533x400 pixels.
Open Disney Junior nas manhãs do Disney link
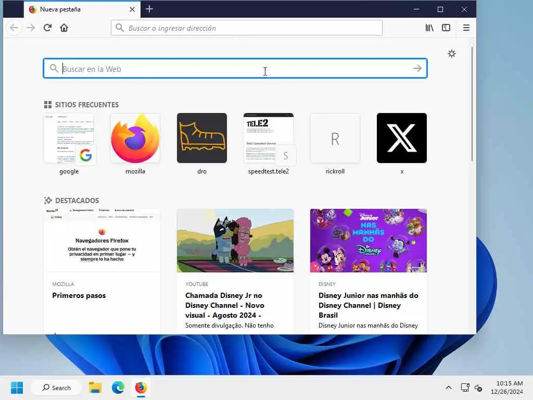coord(369,305)
